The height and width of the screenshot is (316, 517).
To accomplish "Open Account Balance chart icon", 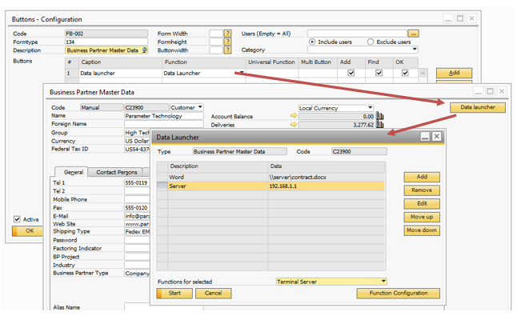I will 380,116.
